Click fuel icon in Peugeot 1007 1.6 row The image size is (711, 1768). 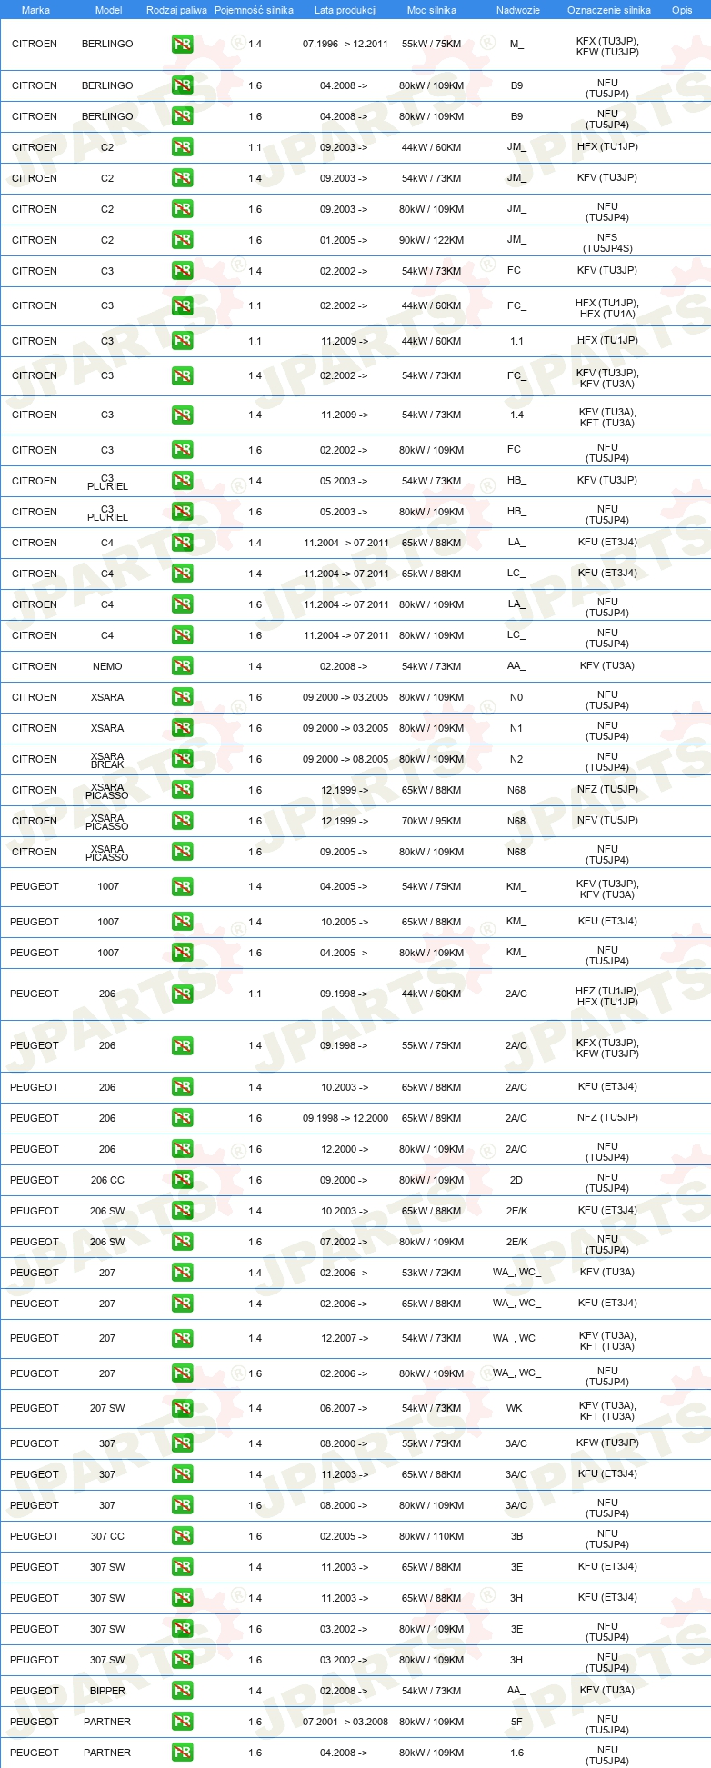tap(182, 953)
